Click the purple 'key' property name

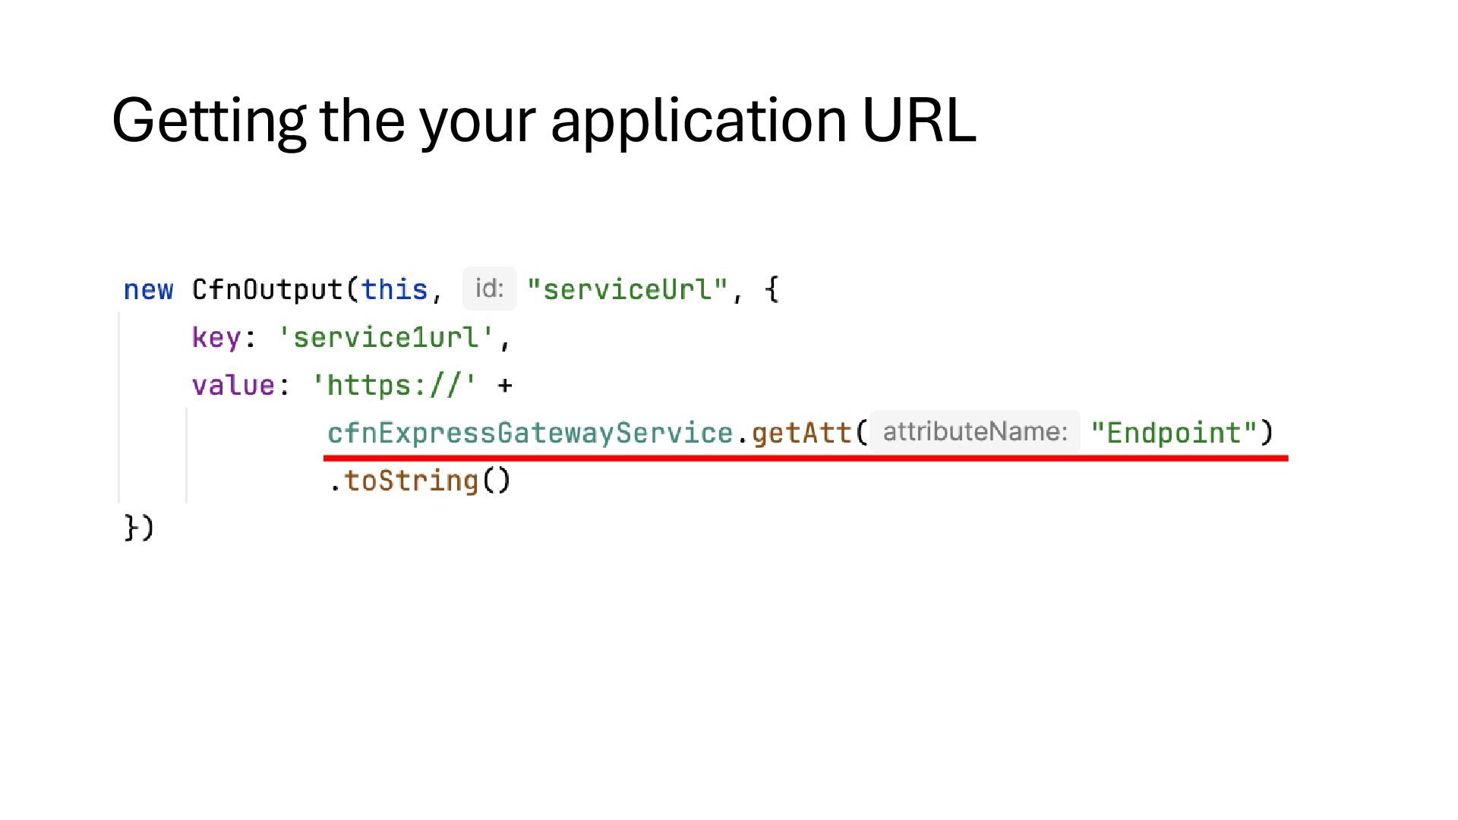216,337
